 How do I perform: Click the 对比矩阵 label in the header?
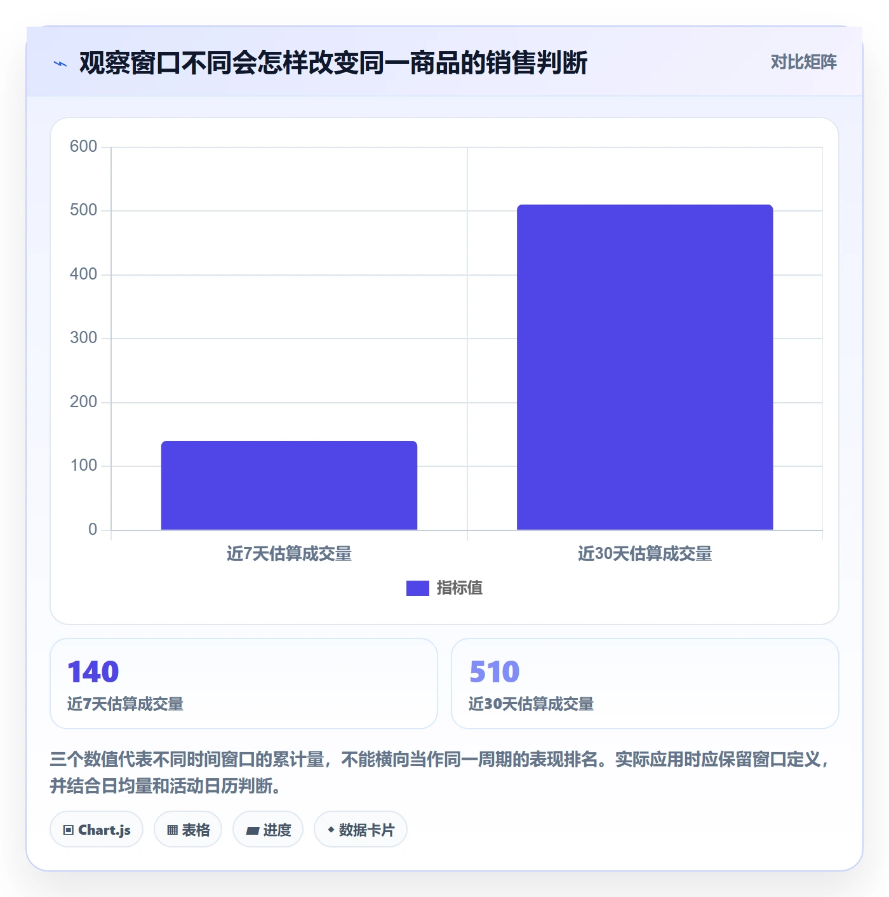(x=803, y=62)
